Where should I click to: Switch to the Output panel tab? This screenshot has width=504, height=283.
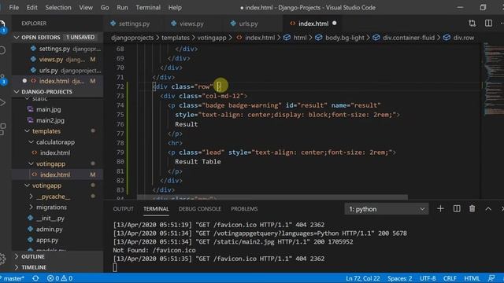tap(123, 209)
